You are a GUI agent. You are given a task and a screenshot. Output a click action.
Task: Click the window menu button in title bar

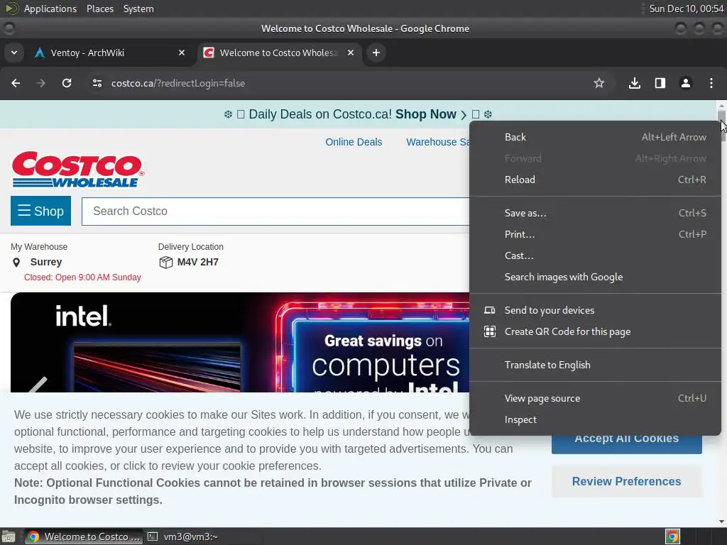point(9,28)
